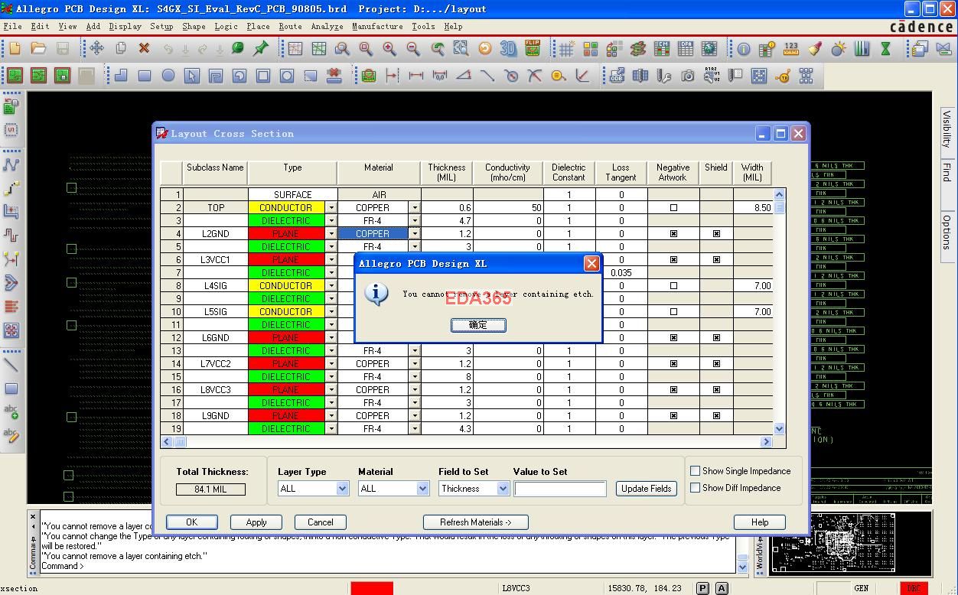Click the Open folder toolbar icon
The image size is (958, 595).
pos(38,48)
